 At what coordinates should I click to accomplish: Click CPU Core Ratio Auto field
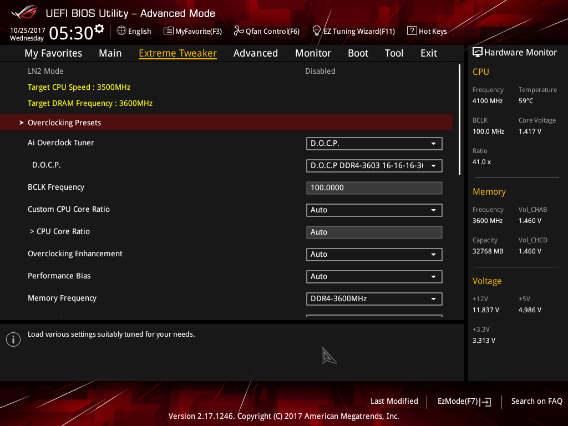[x=374, y=232]
